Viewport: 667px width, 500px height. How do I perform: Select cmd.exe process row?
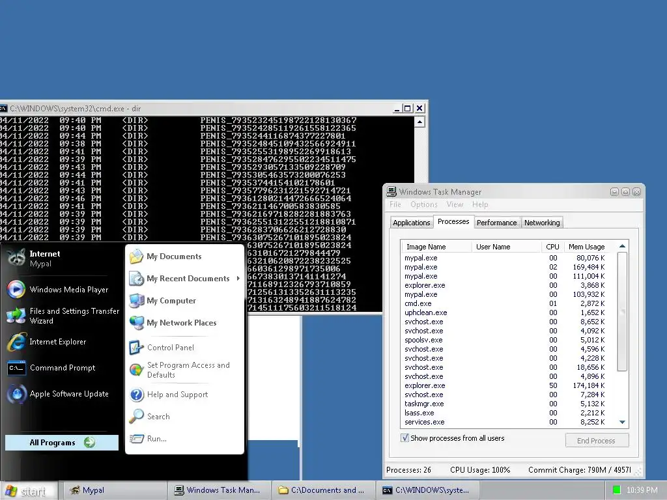[508, 303]
